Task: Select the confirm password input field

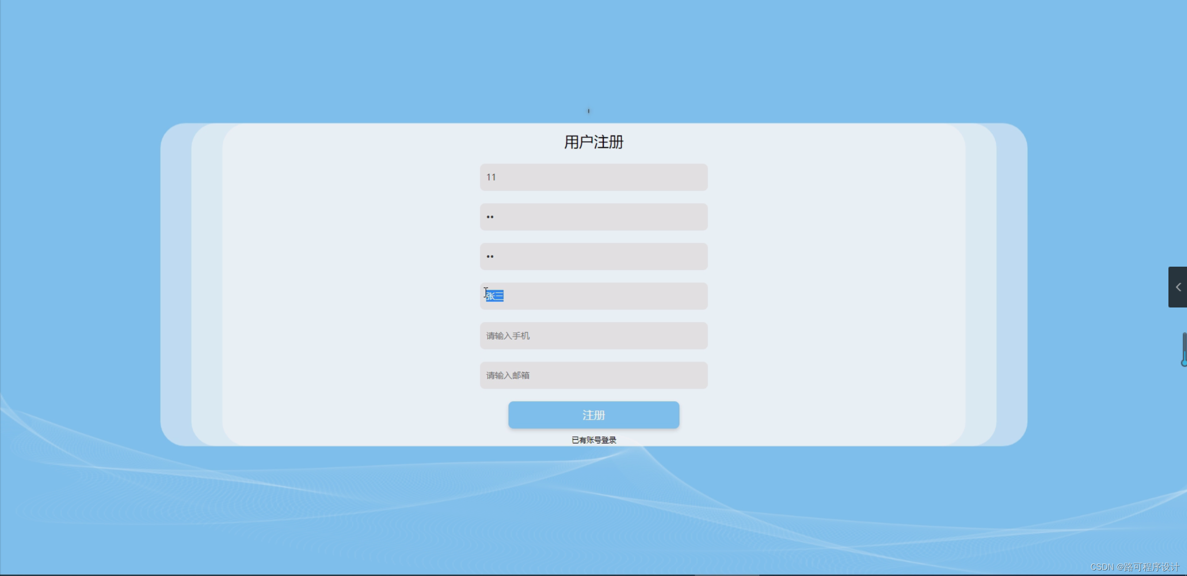Action: click(593, 256)
